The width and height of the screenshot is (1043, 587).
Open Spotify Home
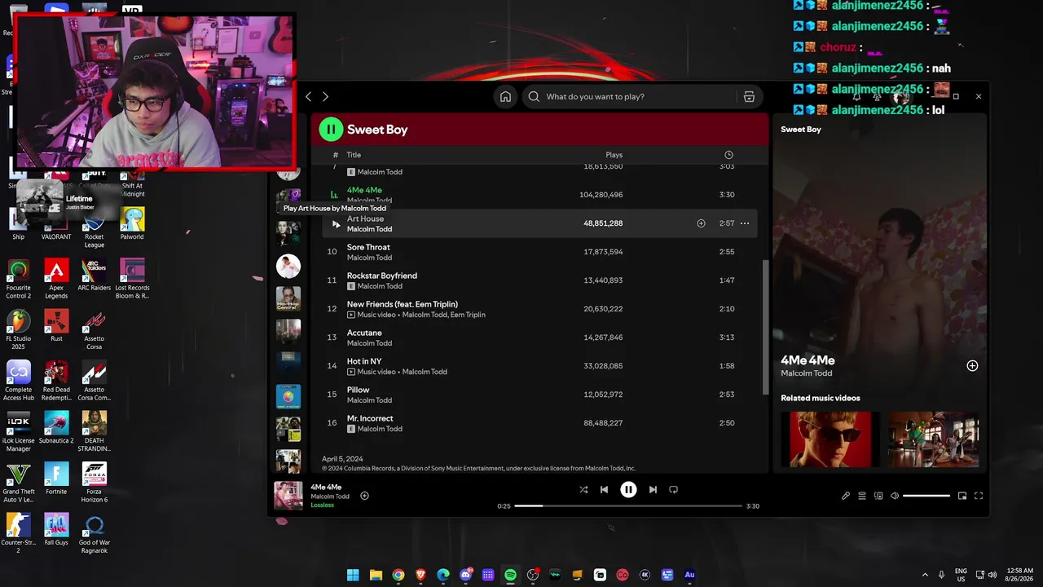505,96
